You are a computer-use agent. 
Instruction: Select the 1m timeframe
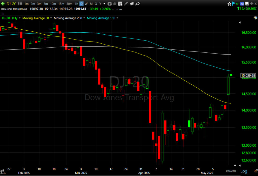tap(26, 4)
